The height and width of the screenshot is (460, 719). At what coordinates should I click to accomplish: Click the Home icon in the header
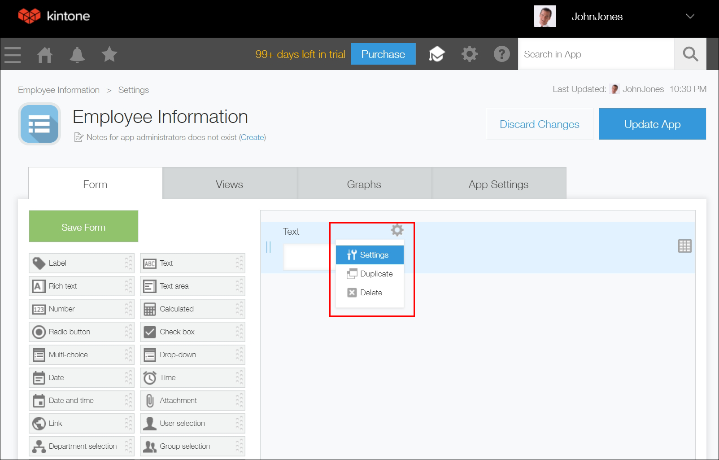coord(45,54)
